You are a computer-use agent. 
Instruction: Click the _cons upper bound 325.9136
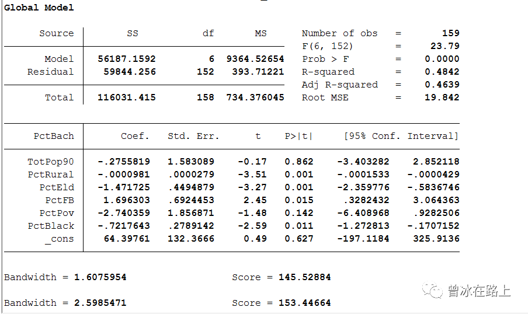[x=436, y=239]
